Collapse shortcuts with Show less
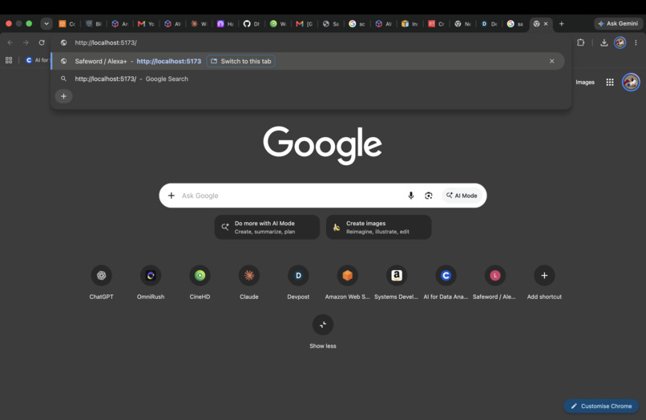The image size is (646, 420). (323, 331)
